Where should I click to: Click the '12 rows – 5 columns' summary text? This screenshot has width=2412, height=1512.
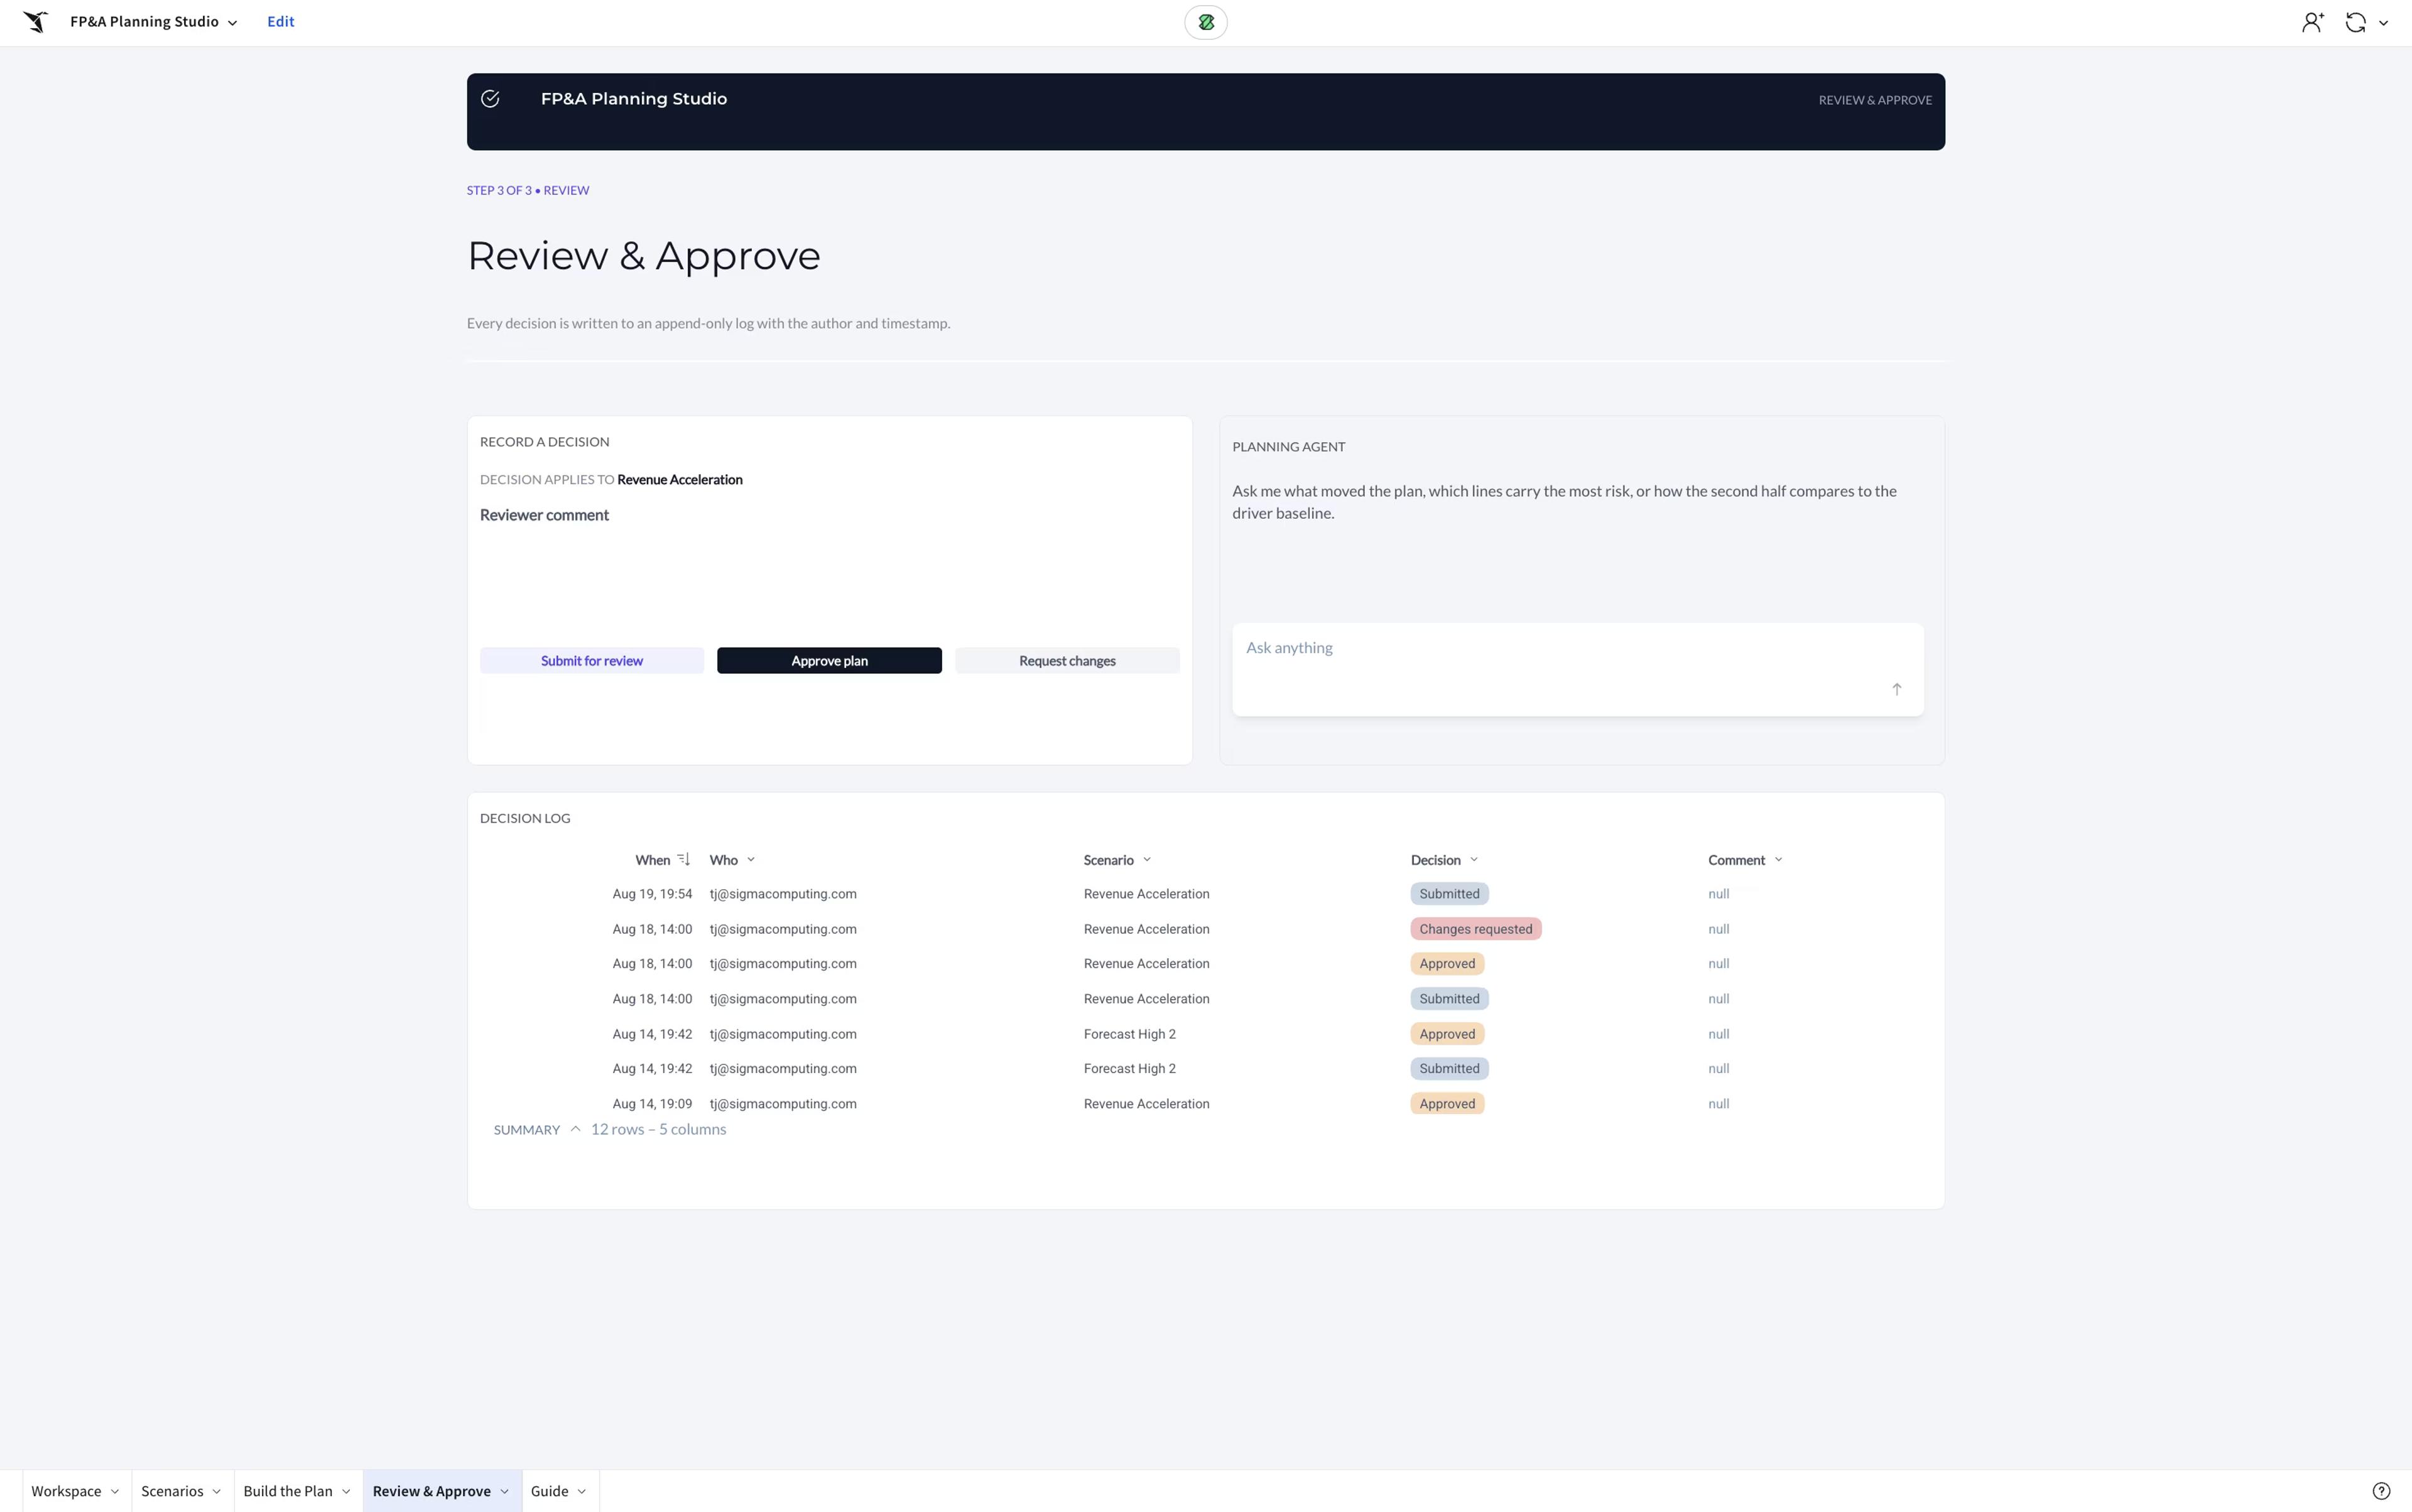[x=658, y=1129]
